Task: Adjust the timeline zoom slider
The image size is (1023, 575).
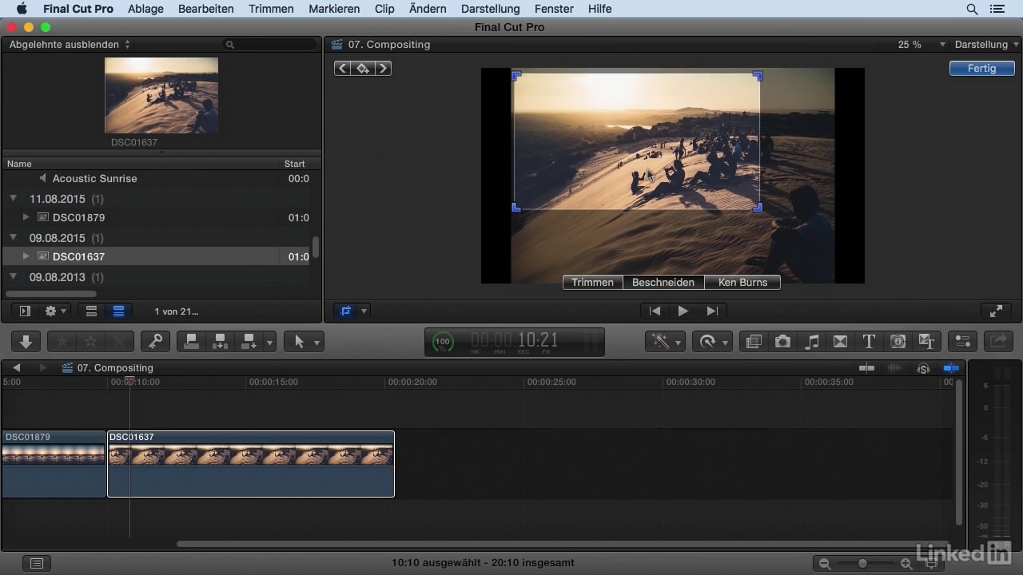Action: (x=863, y=564)
